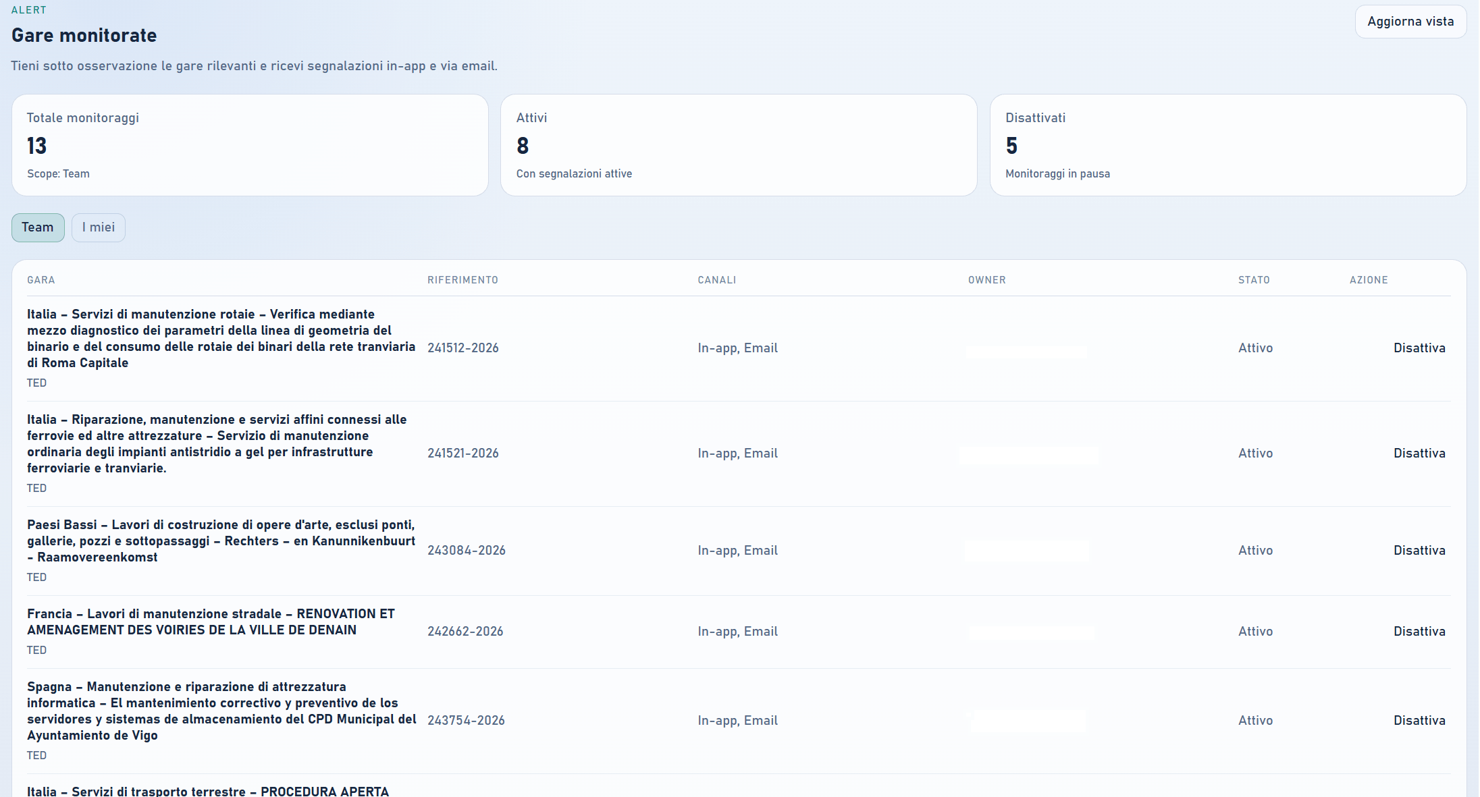Image resolution: width=1480 pixels, height=797 pixels.
Task: Click In-app, Email channels for reference 242662-2026
Action: [x=738, y=632]
